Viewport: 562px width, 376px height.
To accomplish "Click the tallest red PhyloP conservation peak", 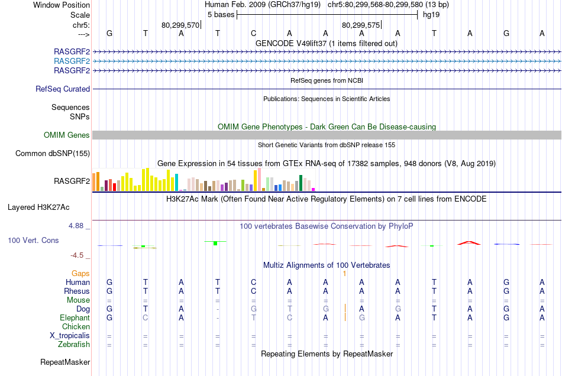I will pos(469,243).
